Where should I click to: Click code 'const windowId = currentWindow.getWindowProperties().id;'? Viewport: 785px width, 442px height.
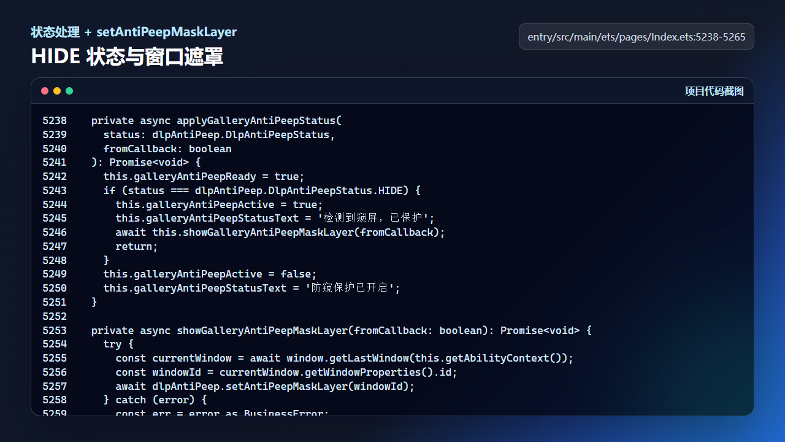coord(286,372)
